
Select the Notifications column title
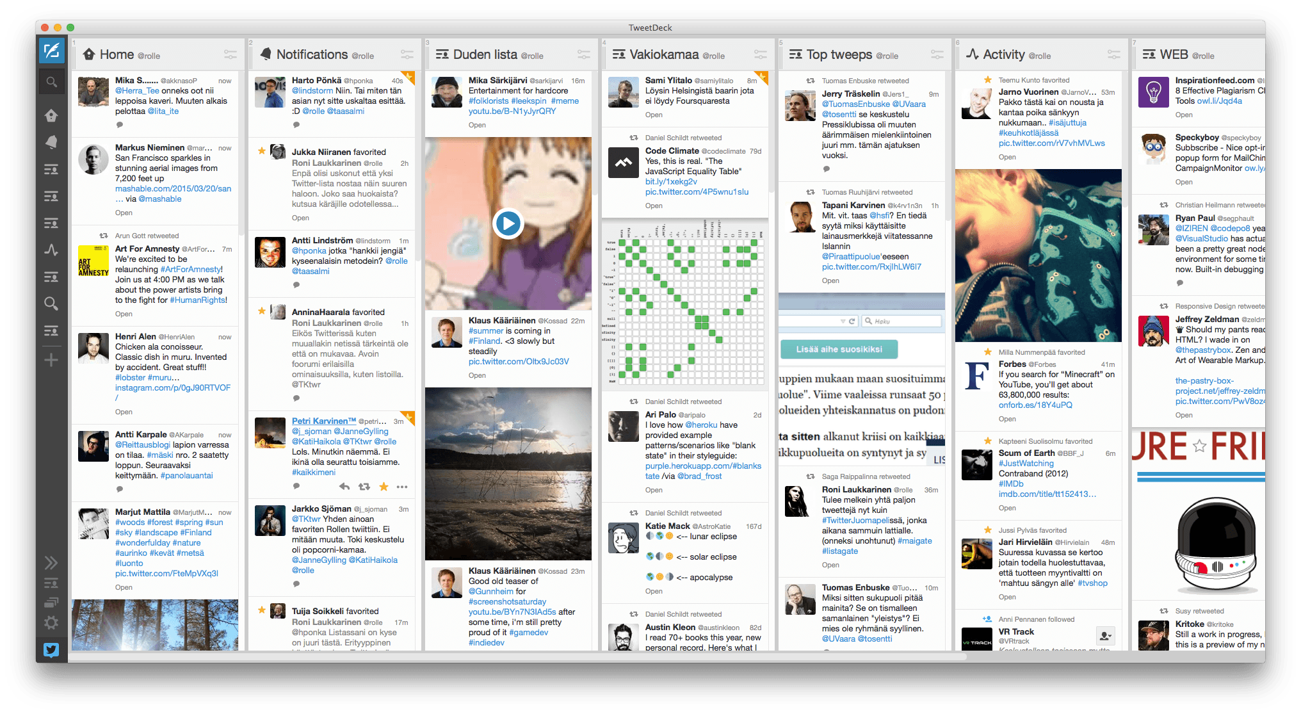tap(312, 54)
